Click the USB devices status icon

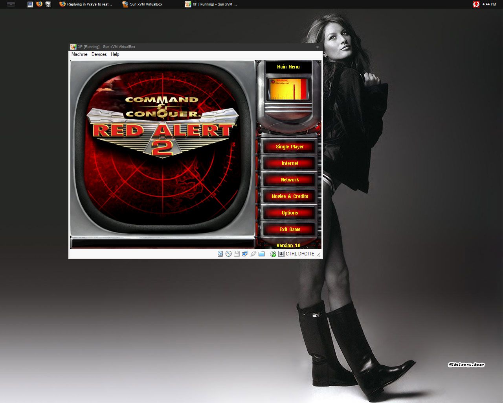coord(253,254)
